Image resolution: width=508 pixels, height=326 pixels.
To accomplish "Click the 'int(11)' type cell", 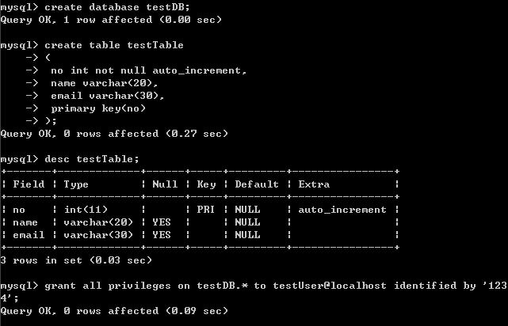I will [x=86, y=210].
